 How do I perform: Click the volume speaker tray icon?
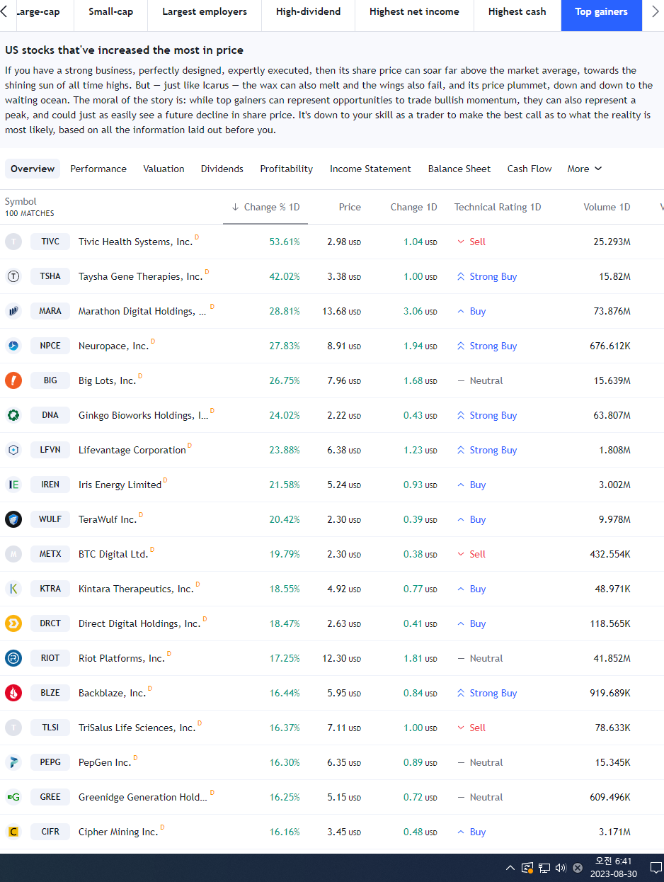561,868
